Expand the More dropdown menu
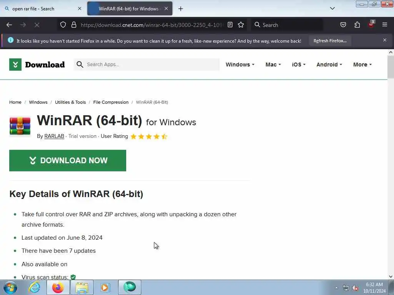This screenshot has height=295, width=394. point(362,65)
